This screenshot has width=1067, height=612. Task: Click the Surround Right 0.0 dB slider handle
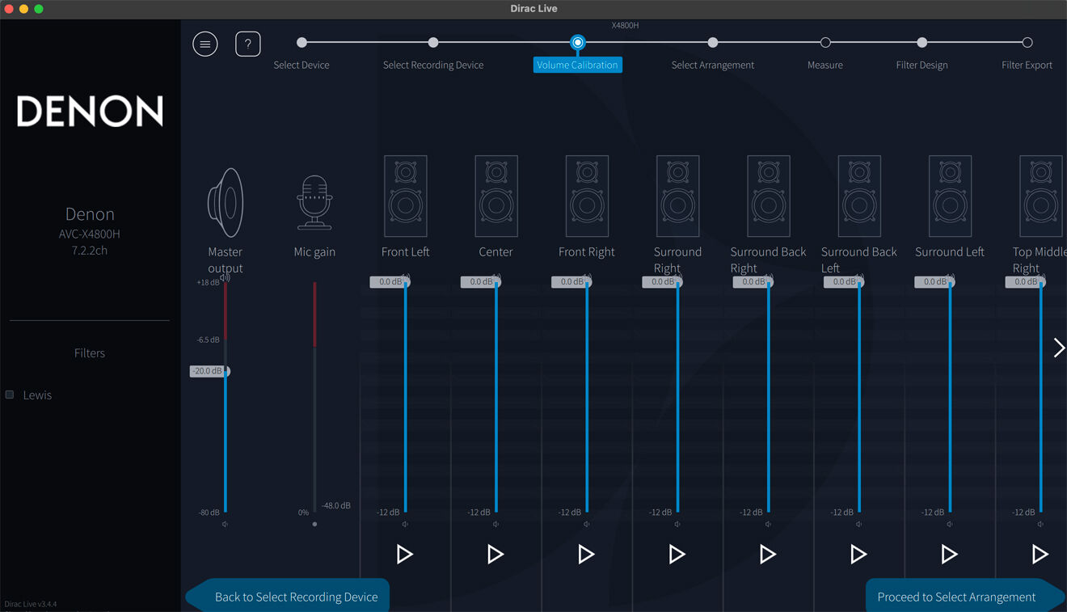tap(664, 282)
